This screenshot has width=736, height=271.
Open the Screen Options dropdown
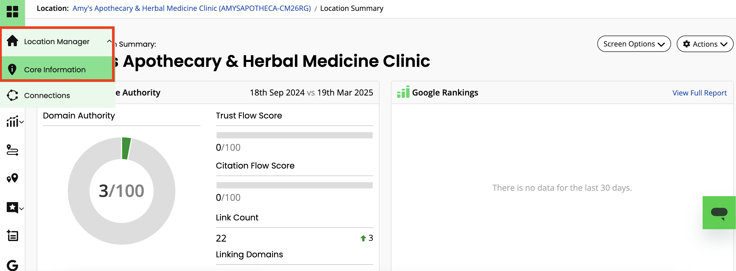(634, 44)
